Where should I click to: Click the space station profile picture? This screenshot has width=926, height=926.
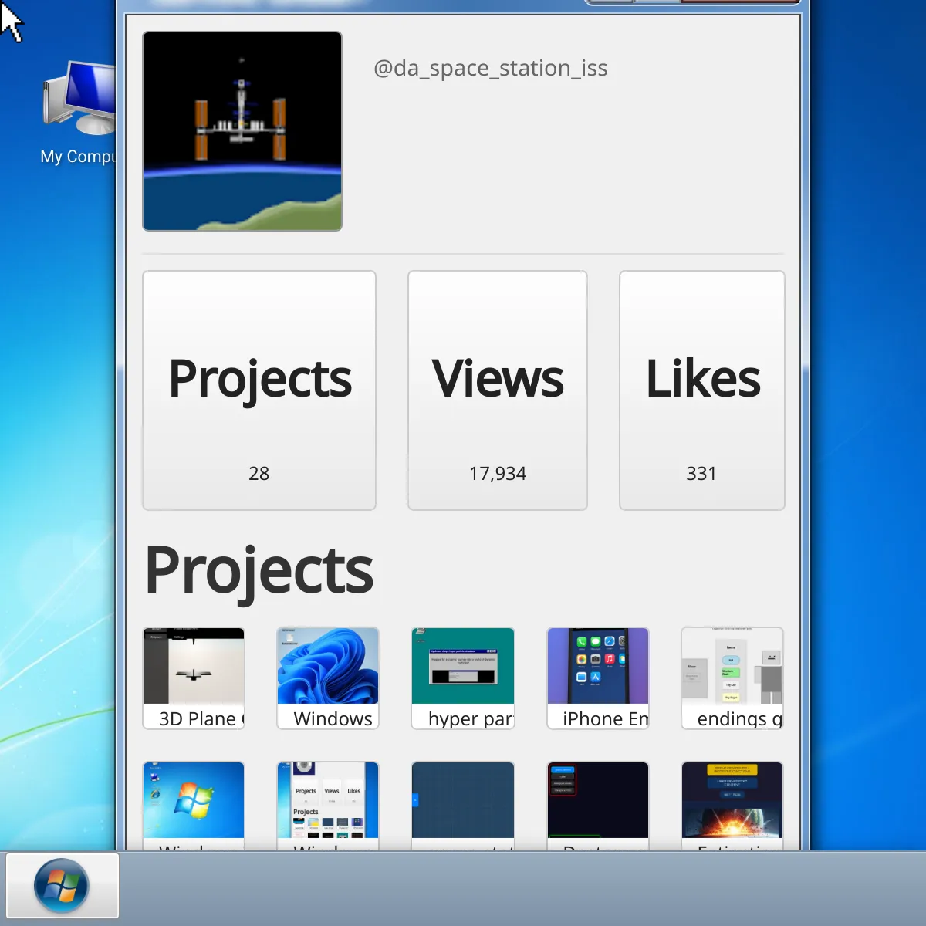pyautogui.click(x=242, y=131)
